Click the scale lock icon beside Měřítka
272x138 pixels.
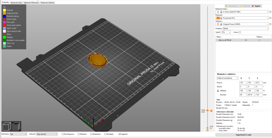pos(218,91)
